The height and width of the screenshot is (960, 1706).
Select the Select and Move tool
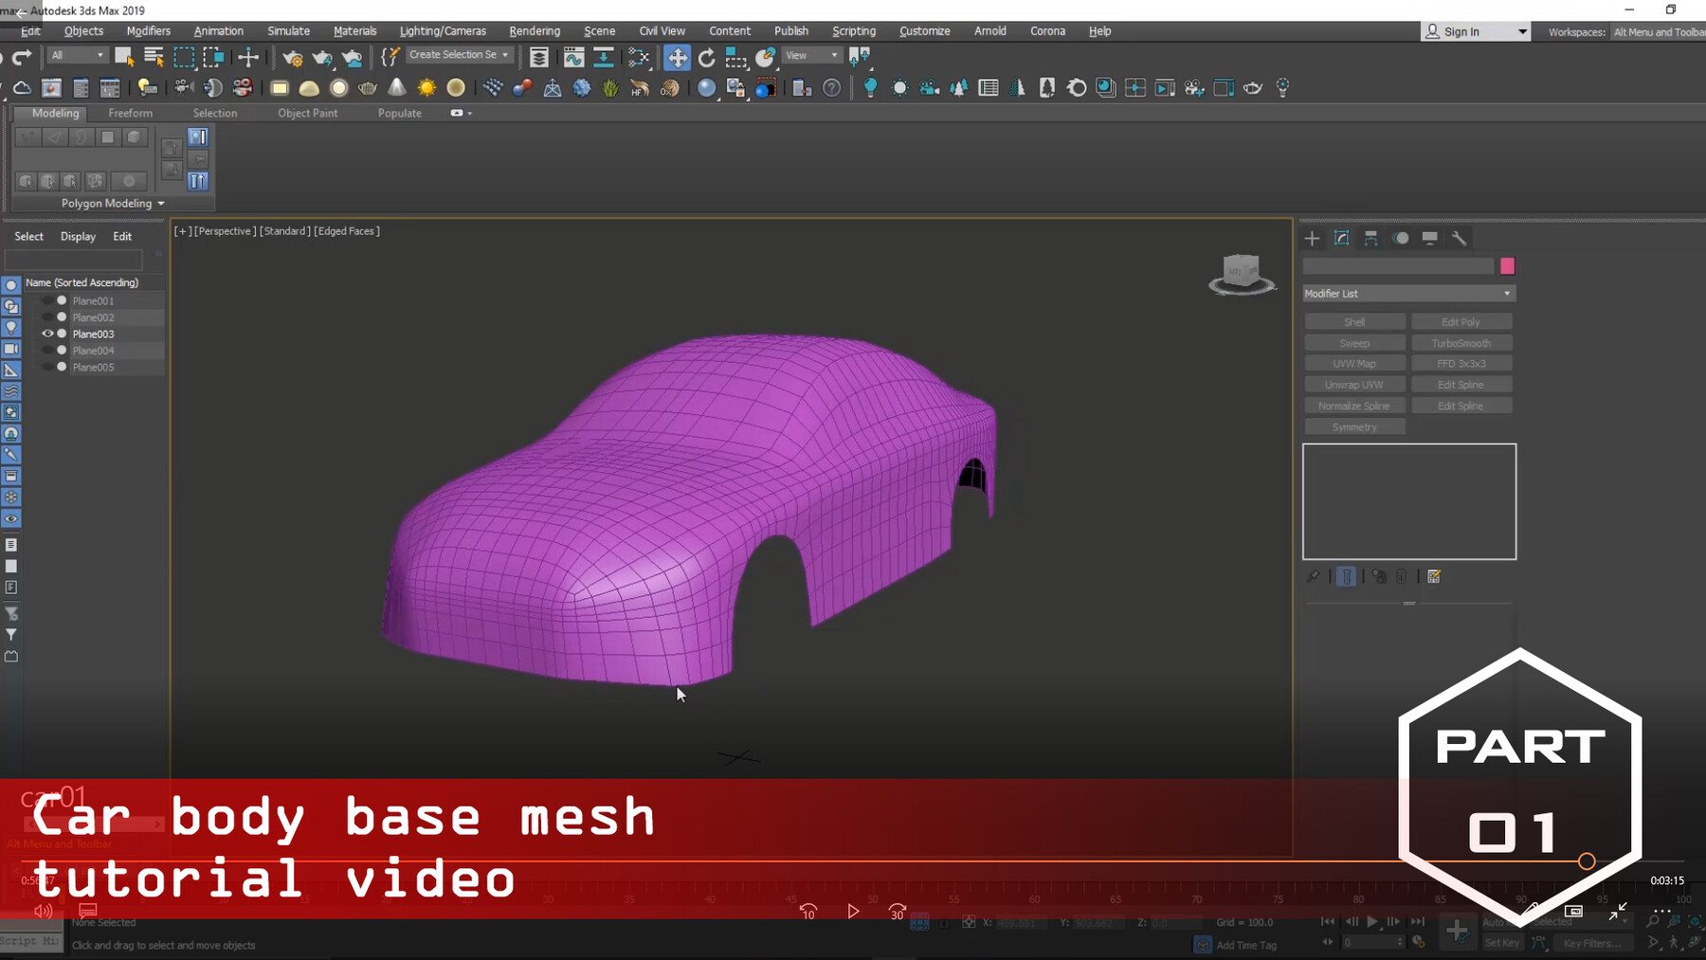click(x=678, y=57)
